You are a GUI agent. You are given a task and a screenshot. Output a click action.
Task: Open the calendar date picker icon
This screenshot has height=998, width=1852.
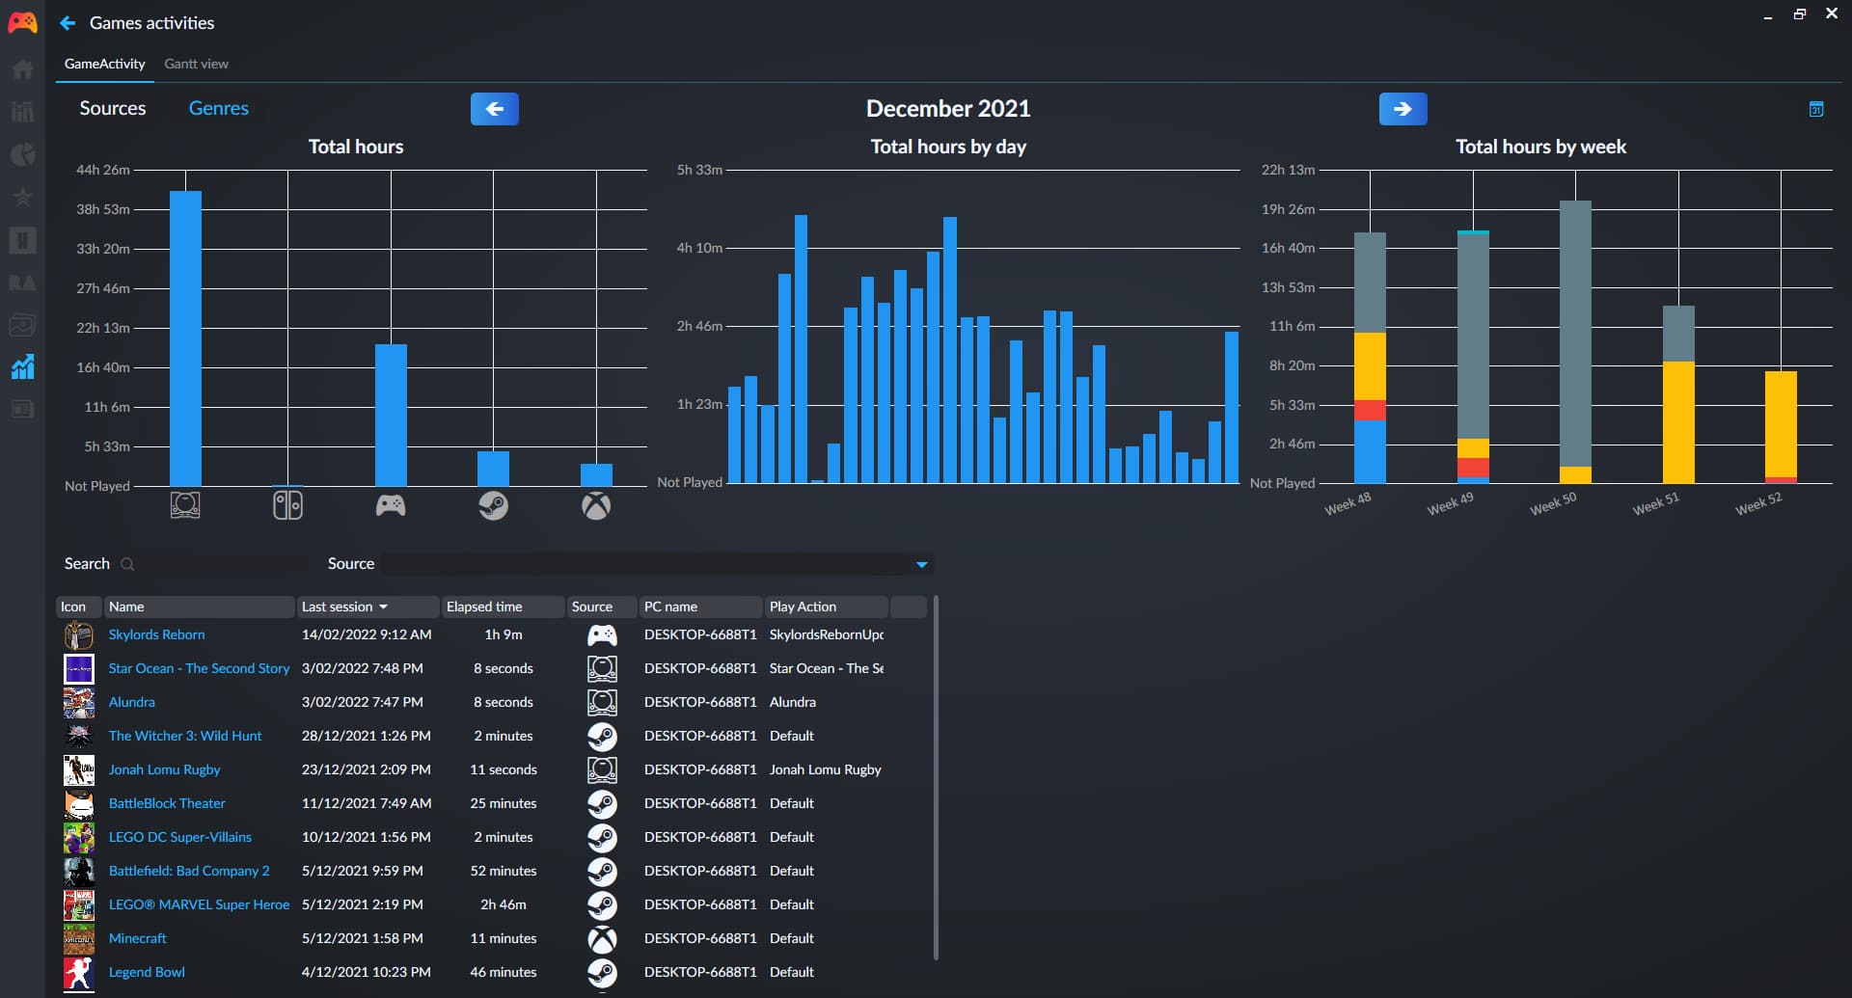[1816, 109]
